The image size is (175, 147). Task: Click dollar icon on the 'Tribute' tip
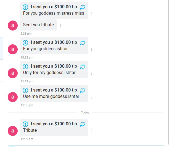click(x=25, y=124)
